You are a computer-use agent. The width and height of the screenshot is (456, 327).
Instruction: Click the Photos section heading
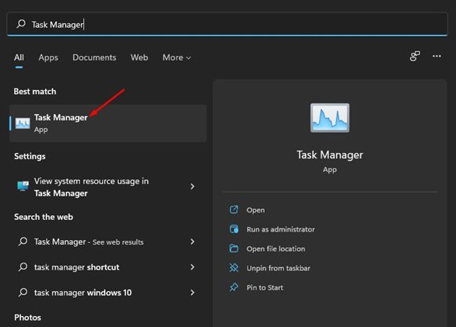click(x=28, y=318)
